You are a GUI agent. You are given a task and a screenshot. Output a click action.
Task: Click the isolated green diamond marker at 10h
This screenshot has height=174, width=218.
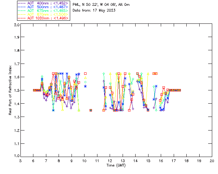[85, 82]
